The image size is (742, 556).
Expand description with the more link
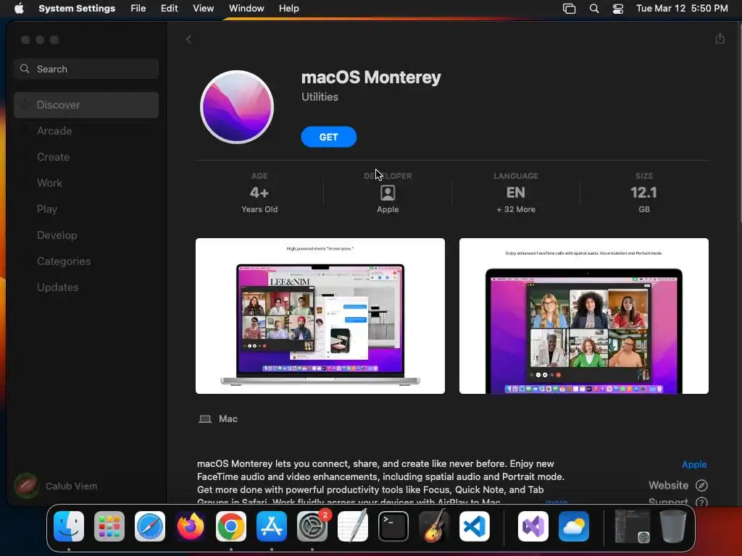pyautogui.click(x=556, y=501)
